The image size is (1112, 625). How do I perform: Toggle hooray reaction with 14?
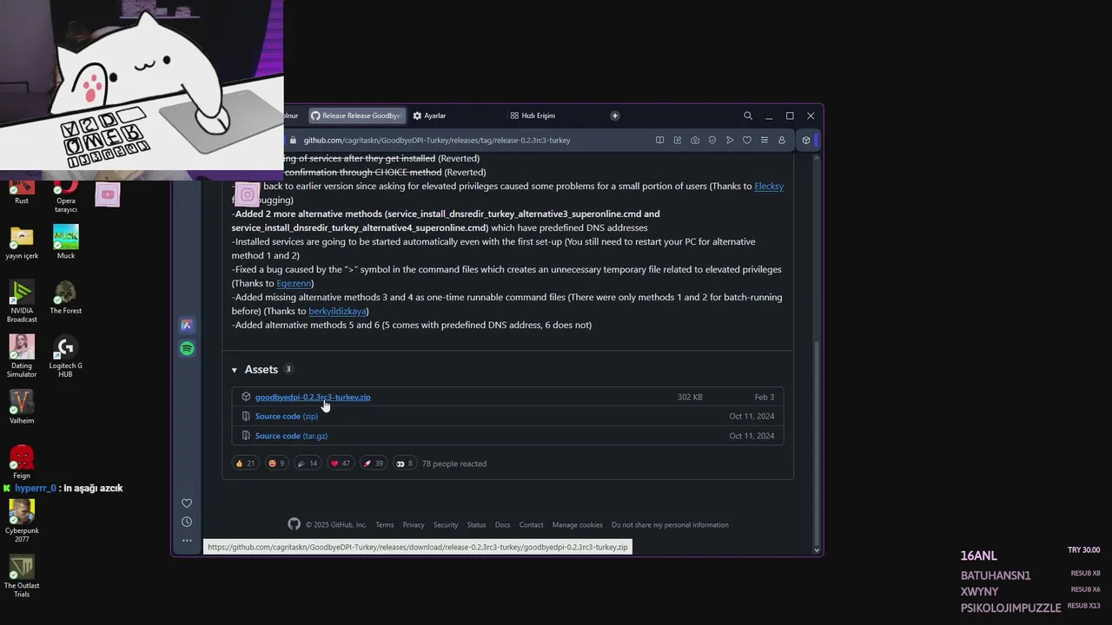tap(308, 464)
